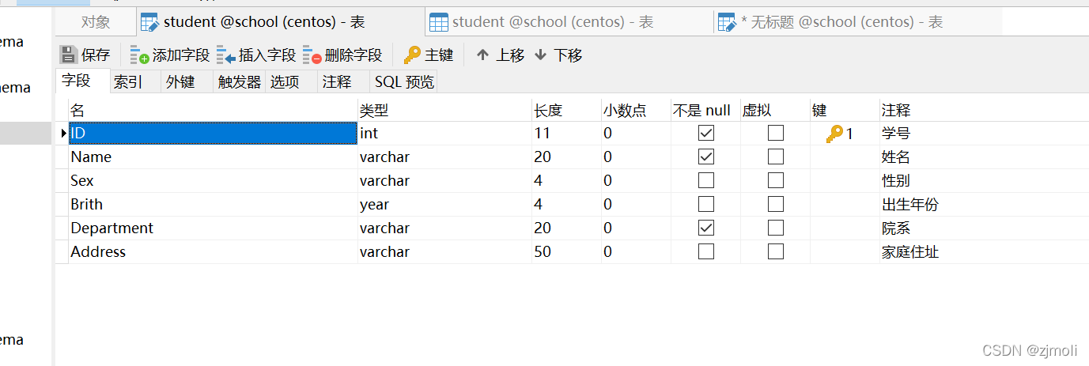
Task: Open the SQL Preview (SQL 预览) tab
Action: [404, 81]
